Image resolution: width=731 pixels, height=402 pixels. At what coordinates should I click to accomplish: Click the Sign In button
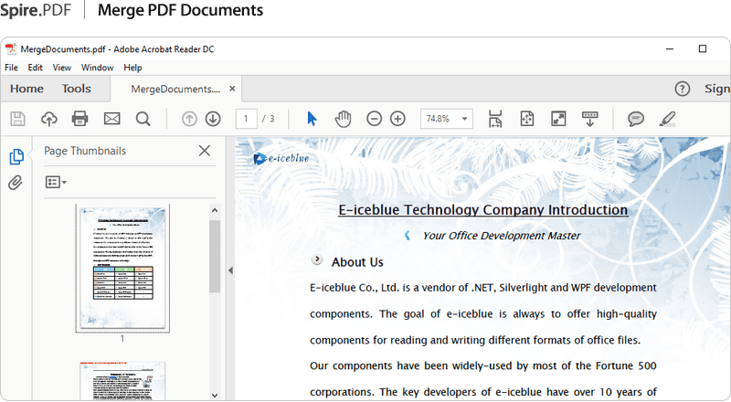coord(717,89)
